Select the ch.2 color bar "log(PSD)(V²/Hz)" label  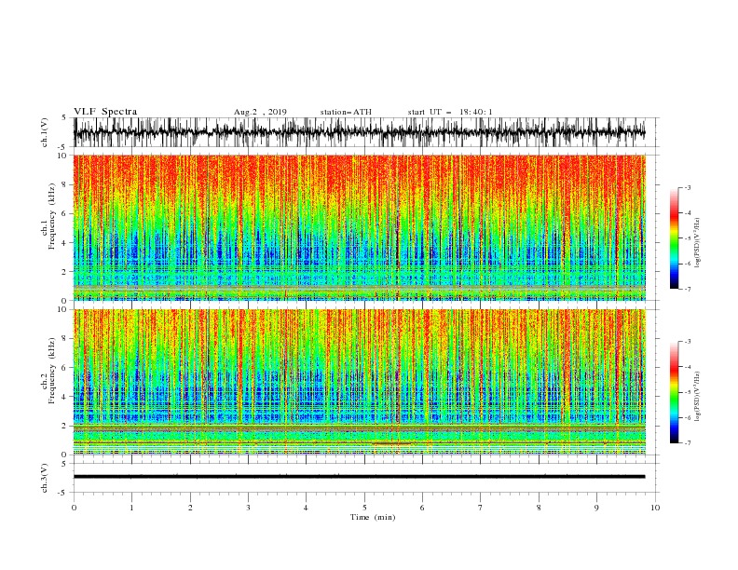698,396
